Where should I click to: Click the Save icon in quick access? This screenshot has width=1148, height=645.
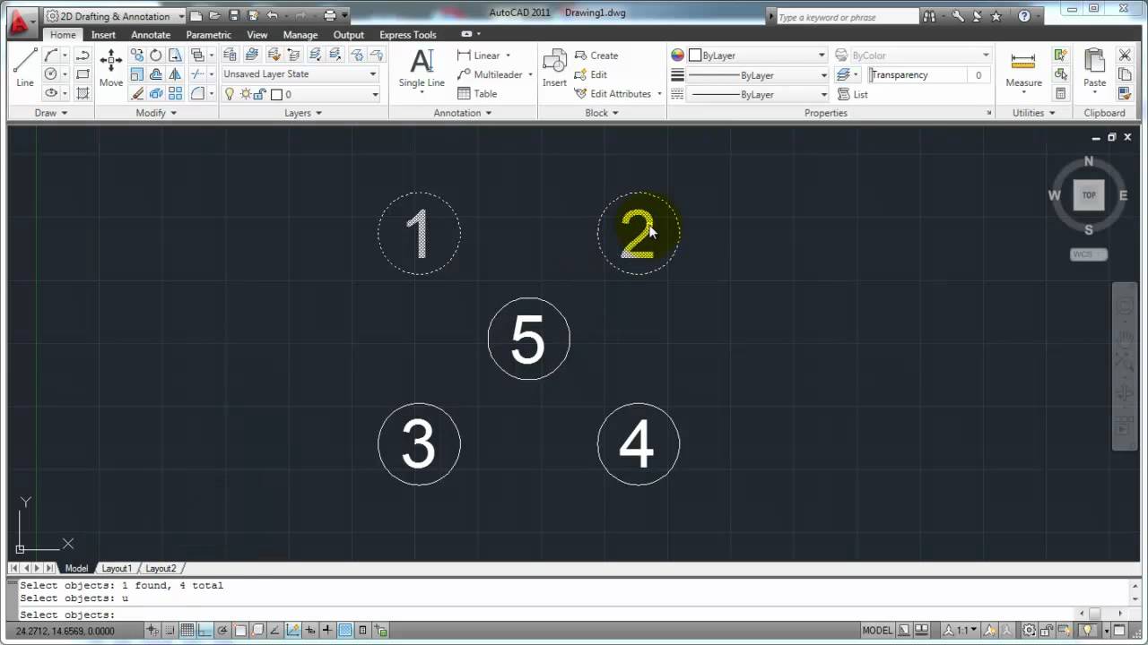(x=234, y=15)
